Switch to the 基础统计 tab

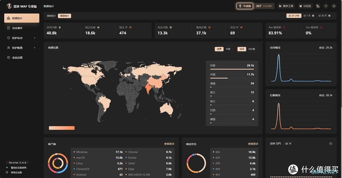click(x=51, y=16)
